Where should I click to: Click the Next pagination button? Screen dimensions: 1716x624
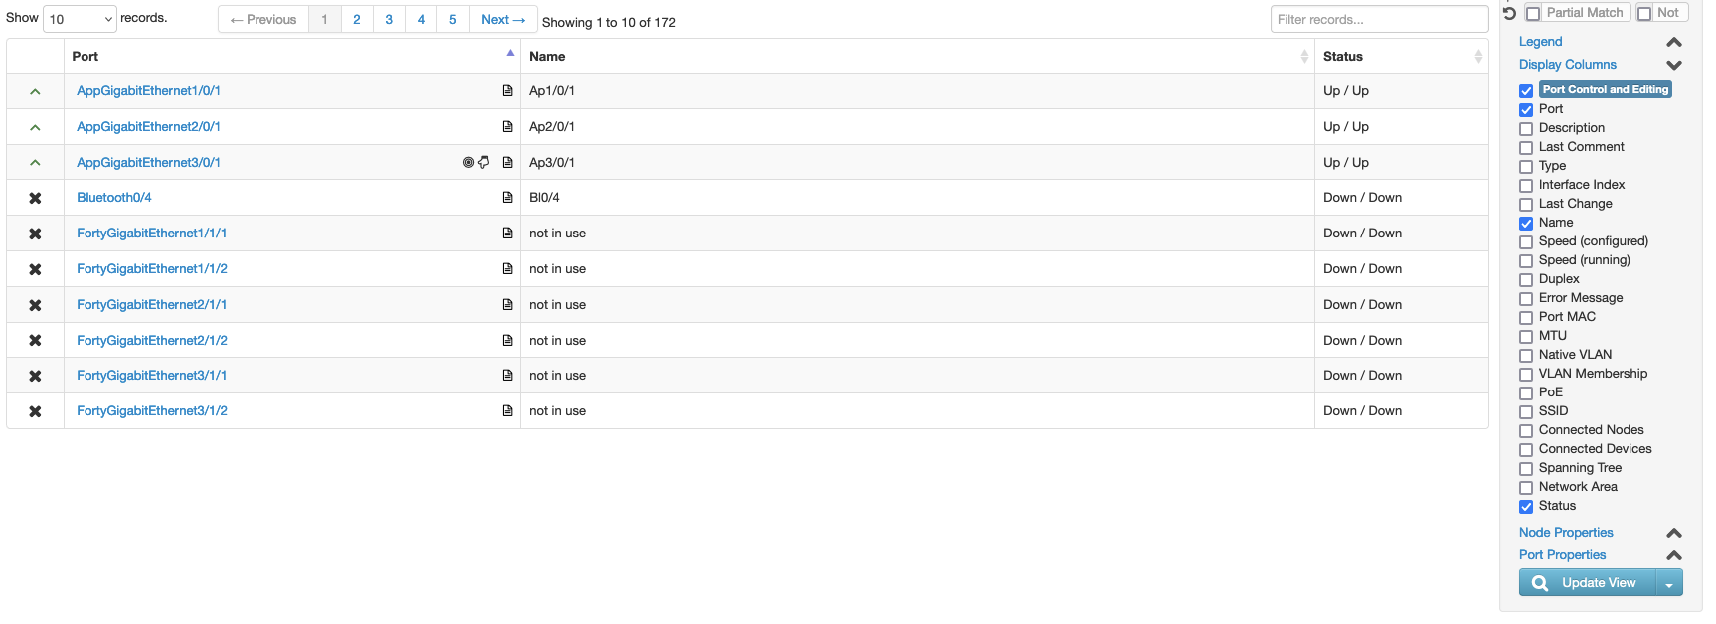click(503, 19)
